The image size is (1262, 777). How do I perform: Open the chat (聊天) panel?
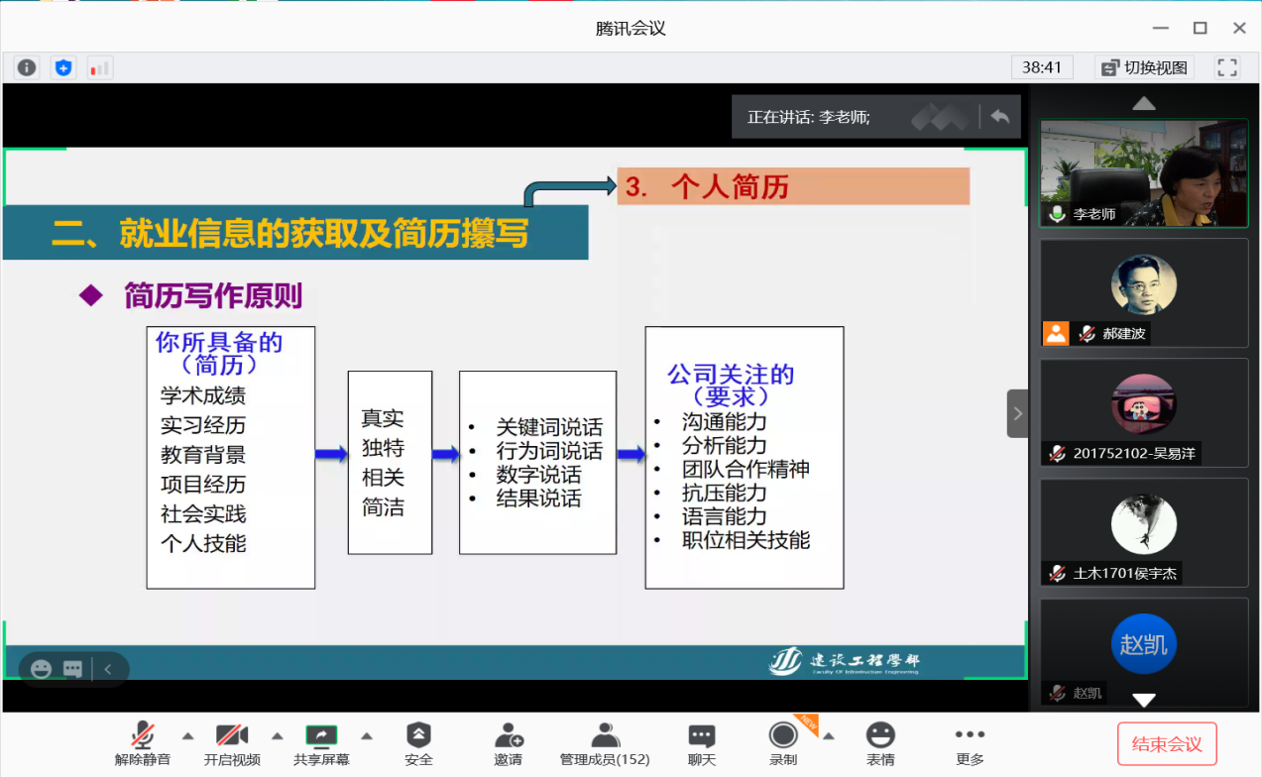coord(702,743)
